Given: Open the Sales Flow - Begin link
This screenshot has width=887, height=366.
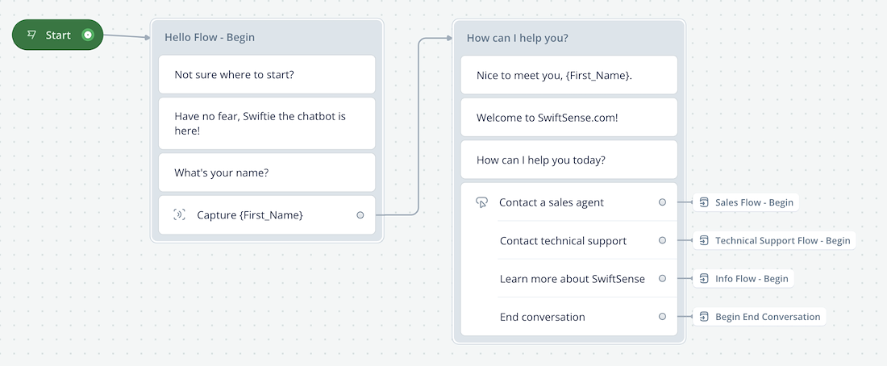Looking at the screenshot, I should click(746, 202).
